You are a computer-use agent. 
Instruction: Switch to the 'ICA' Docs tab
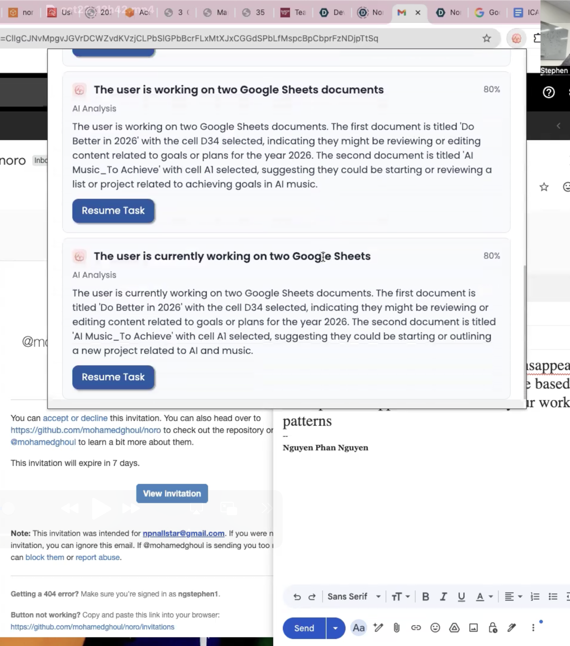coord(526,12)
